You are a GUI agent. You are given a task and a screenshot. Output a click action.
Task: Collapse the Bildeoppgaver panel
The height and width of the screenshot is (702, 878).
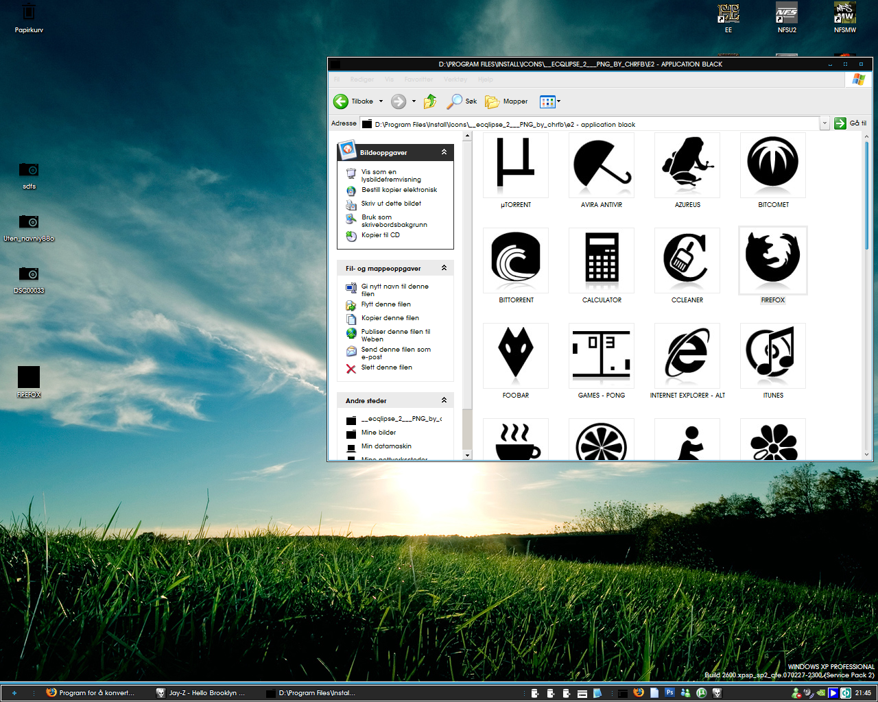tap(444, 152)
